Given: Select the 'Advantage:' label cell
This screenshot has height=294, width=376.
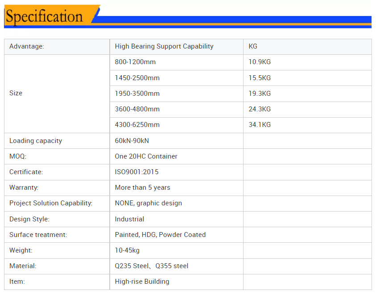Looking at the screenshot, I should point(57,46).
